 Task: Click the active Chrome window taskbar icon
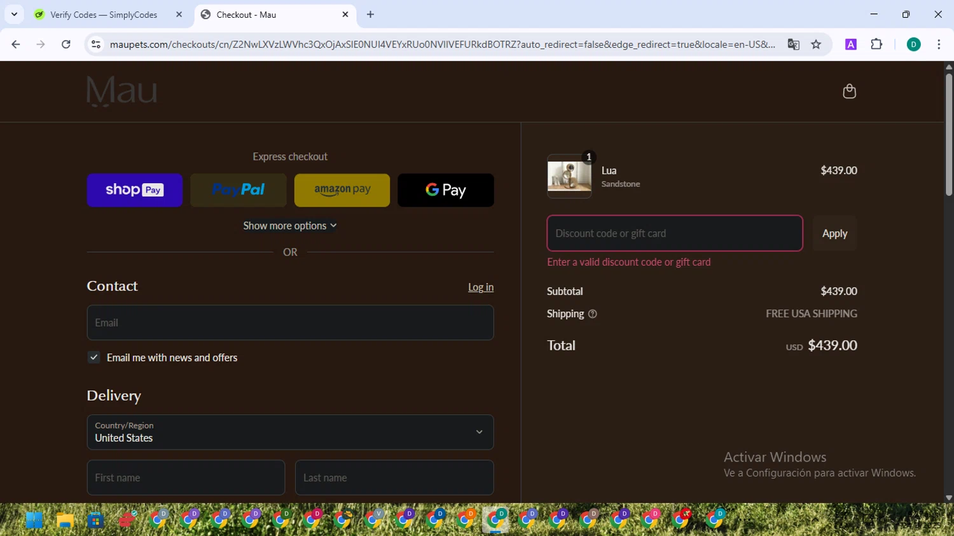pos(496,520)
